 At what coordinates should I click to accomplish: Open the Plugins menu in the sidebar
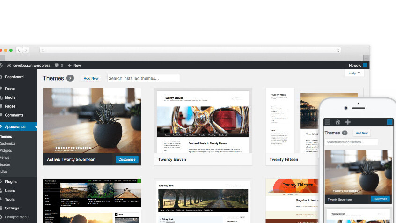[x=11, y=181]
